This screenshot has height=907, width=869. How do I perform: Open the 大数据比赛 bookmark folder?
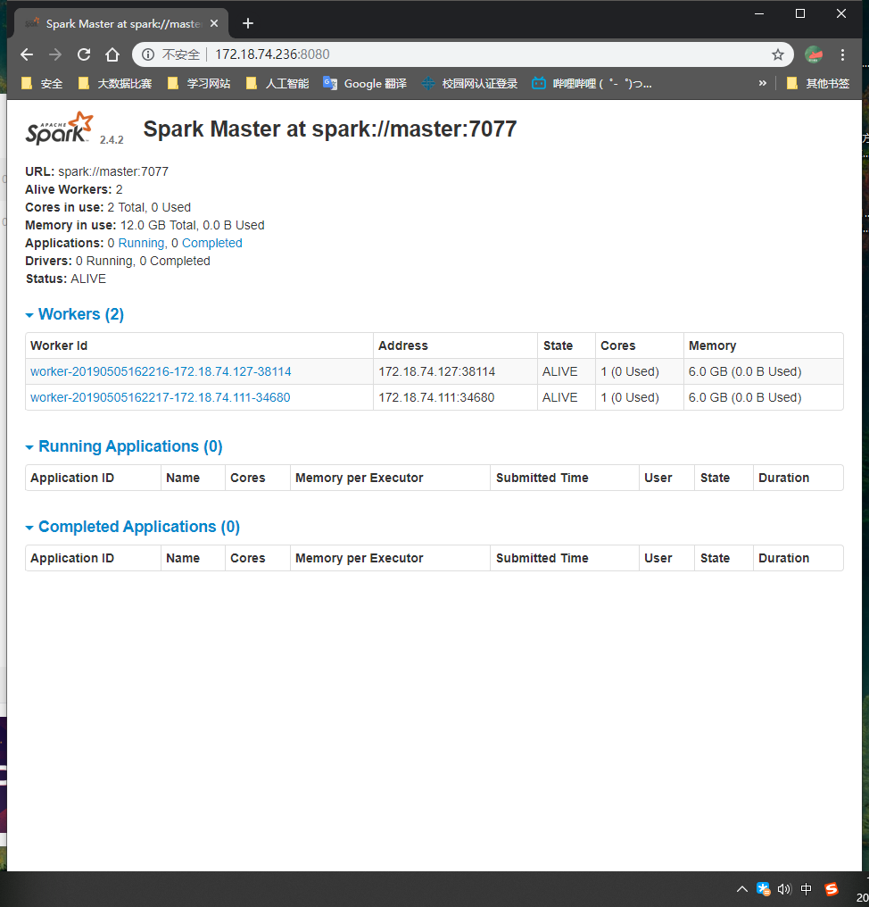[x=115, y=83]
